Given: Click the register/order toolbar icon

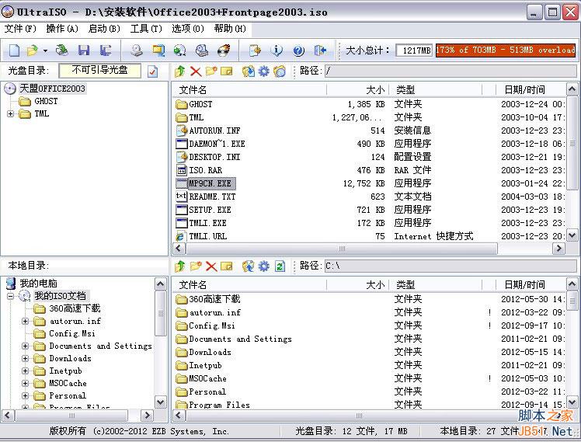Looking at the screenshot, I should (x=255, y=50).
